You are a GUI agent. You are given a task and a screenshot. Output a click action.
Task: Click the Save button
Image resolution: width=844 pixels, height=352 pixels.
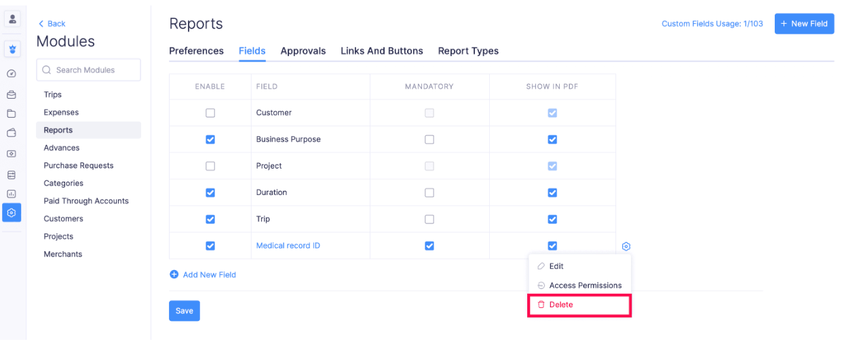coord(185,311)
